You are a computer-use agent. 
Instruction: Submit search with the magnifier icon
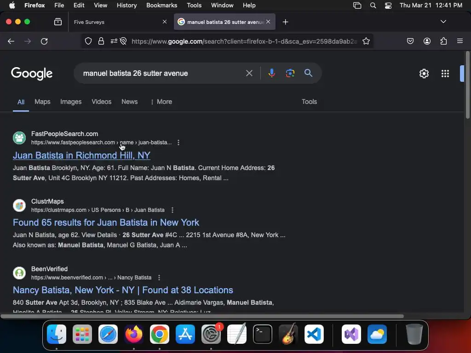(308, 73)
